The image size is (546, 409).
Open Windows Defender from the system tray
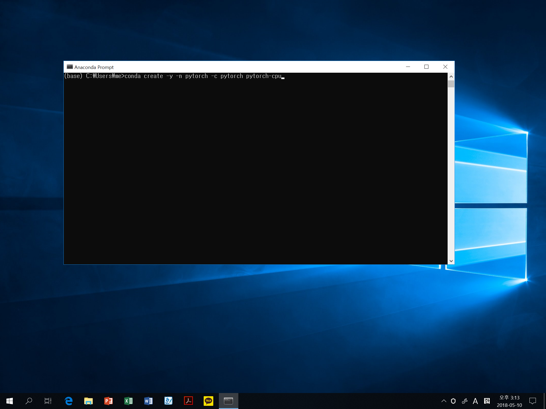click(x=453, y=400)
